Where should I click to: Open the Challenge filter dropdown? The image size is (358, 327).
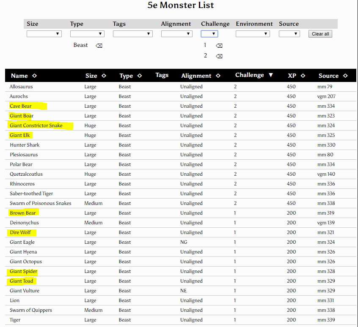click(x=209, y=34)
